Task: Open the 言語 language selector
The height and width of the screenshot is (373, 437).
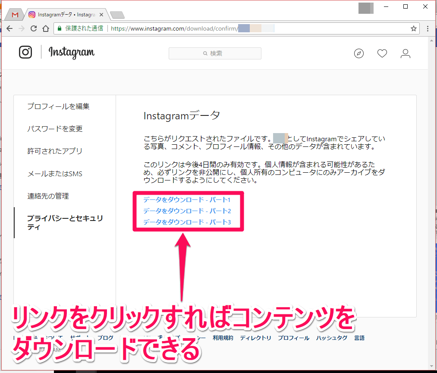Action: tap(359, 338)
